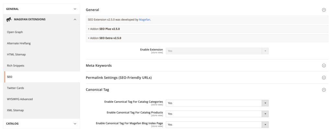Open Alternate Hreflang settings
Viewport: 332px width, 129px height.
(x=19, y=43)
